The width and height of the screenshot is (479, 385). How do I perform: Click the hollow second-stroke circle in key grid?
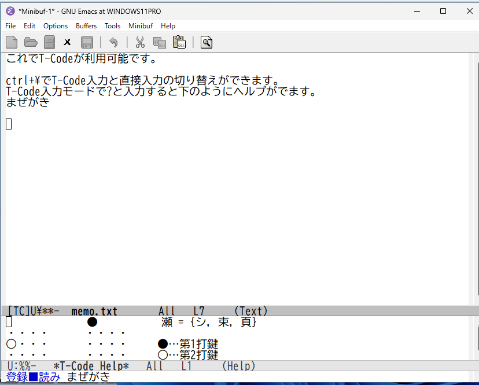coord(12,344)
